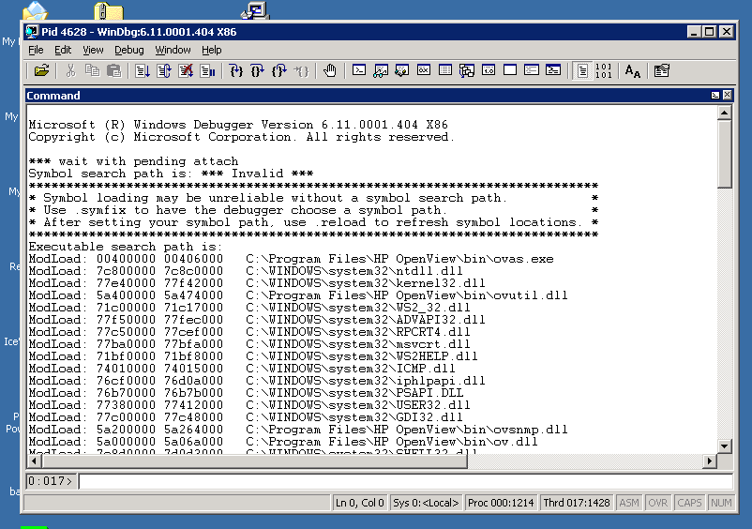Click the Open Source File toolbar icon
The height and width of the screenshot is (529, 752).
coord(41,71)
